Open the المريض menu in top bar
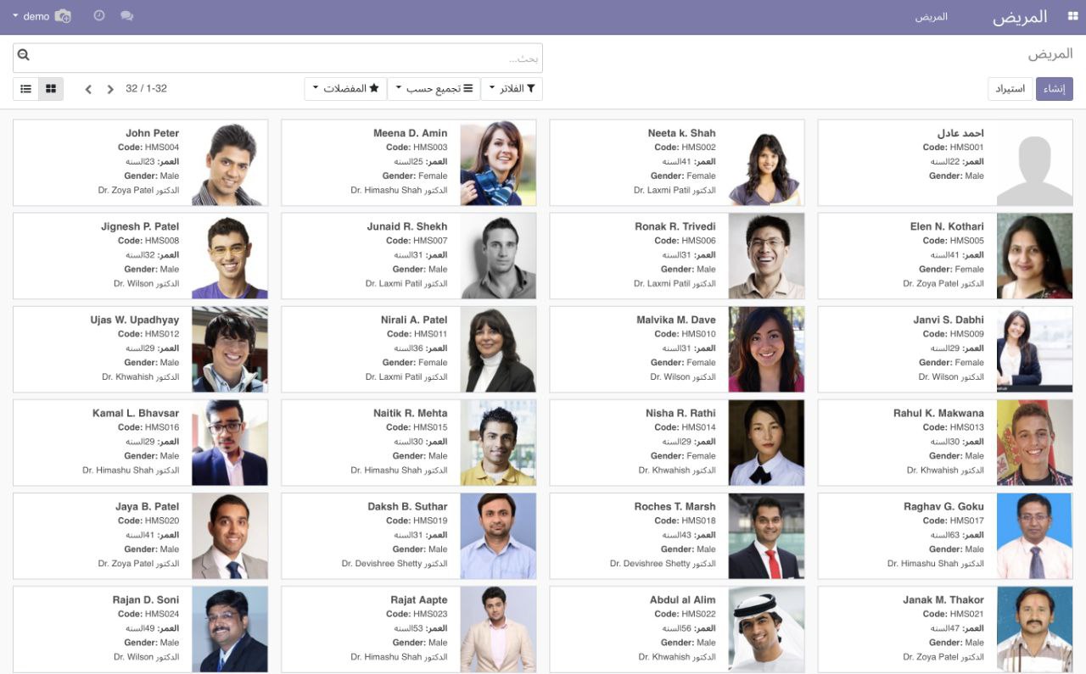Image resolution: width=1086 pixels, height=674 pixels. (931, 17)
